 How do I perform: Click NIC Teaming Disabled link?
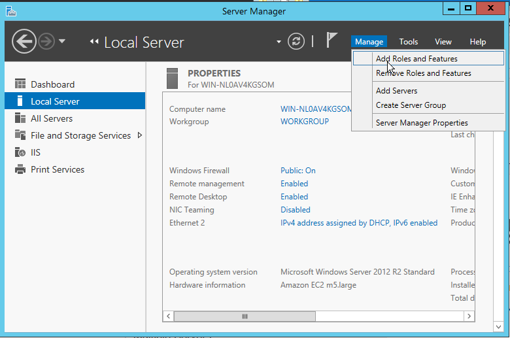(x=295, y=210)
